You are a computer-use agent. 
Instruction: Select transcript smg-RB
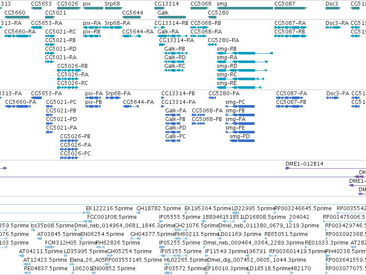click(245, 53)
